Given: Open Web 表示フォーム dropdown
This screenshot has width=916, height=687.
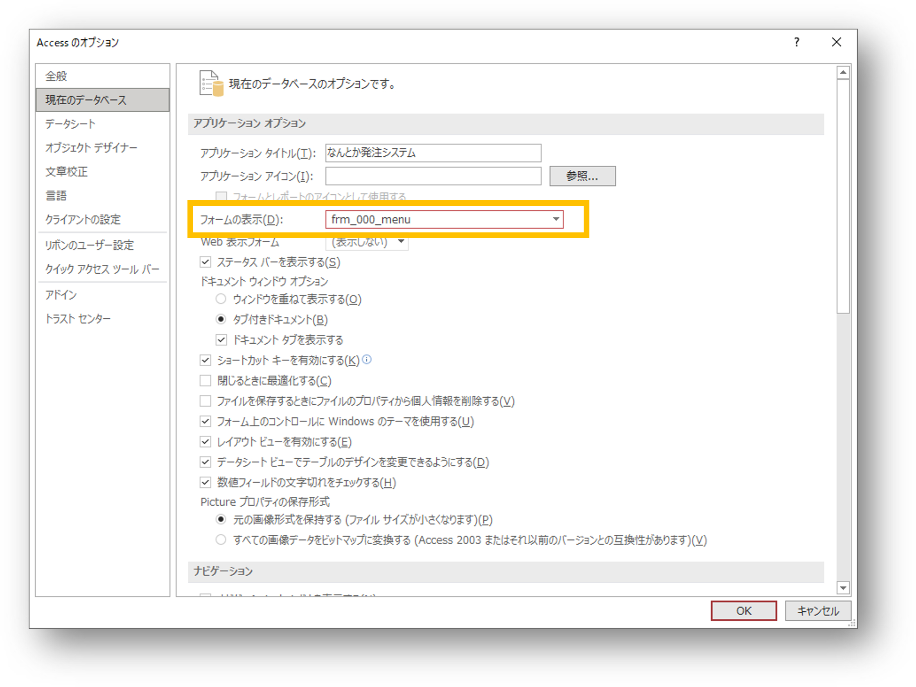Looking at the screenshot, I should 367,242.
